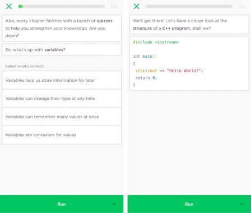The width and height of the screenshot is (251, 213).
Task: Click the step counter beside the C++ progress bar
Action: coord(241,6)
